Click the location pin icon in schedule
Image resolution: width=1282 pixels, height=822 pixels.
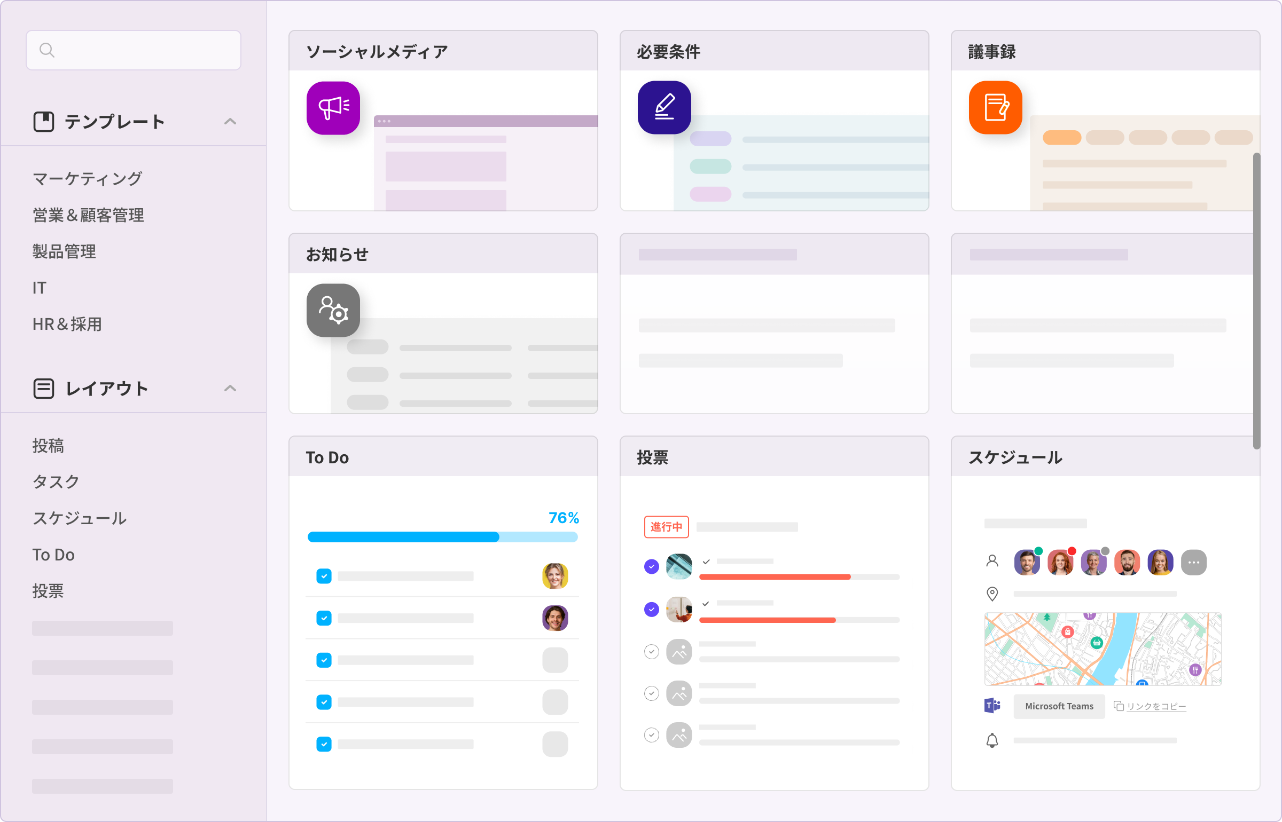(x=992, y=594)
